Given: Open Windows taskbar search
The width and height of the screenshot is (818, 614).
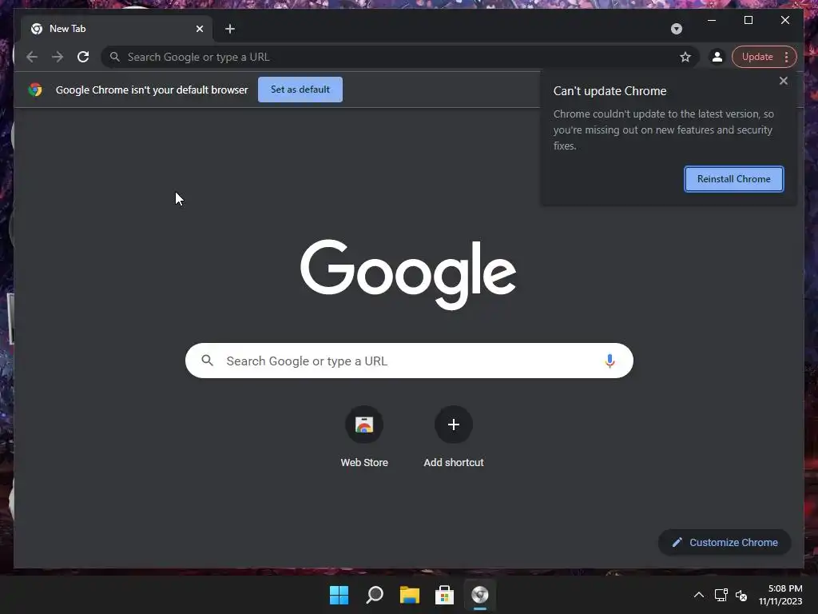Looking at the screenshot, I should point(375,595).
